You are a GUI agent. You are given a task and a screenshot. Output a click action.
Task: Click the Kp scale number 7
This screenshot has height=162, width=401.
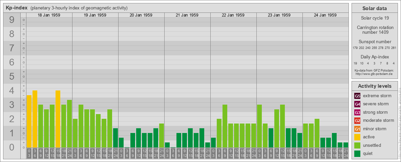coord(12,48)
